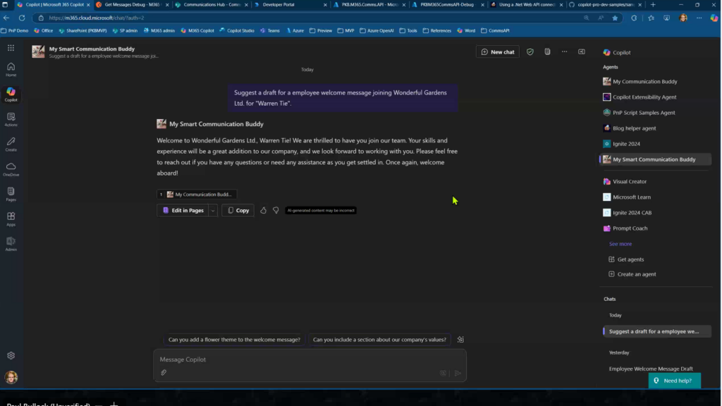The image size is (722, 406).
Task: Open the user profile avatar
Action: tap(11, 377)
